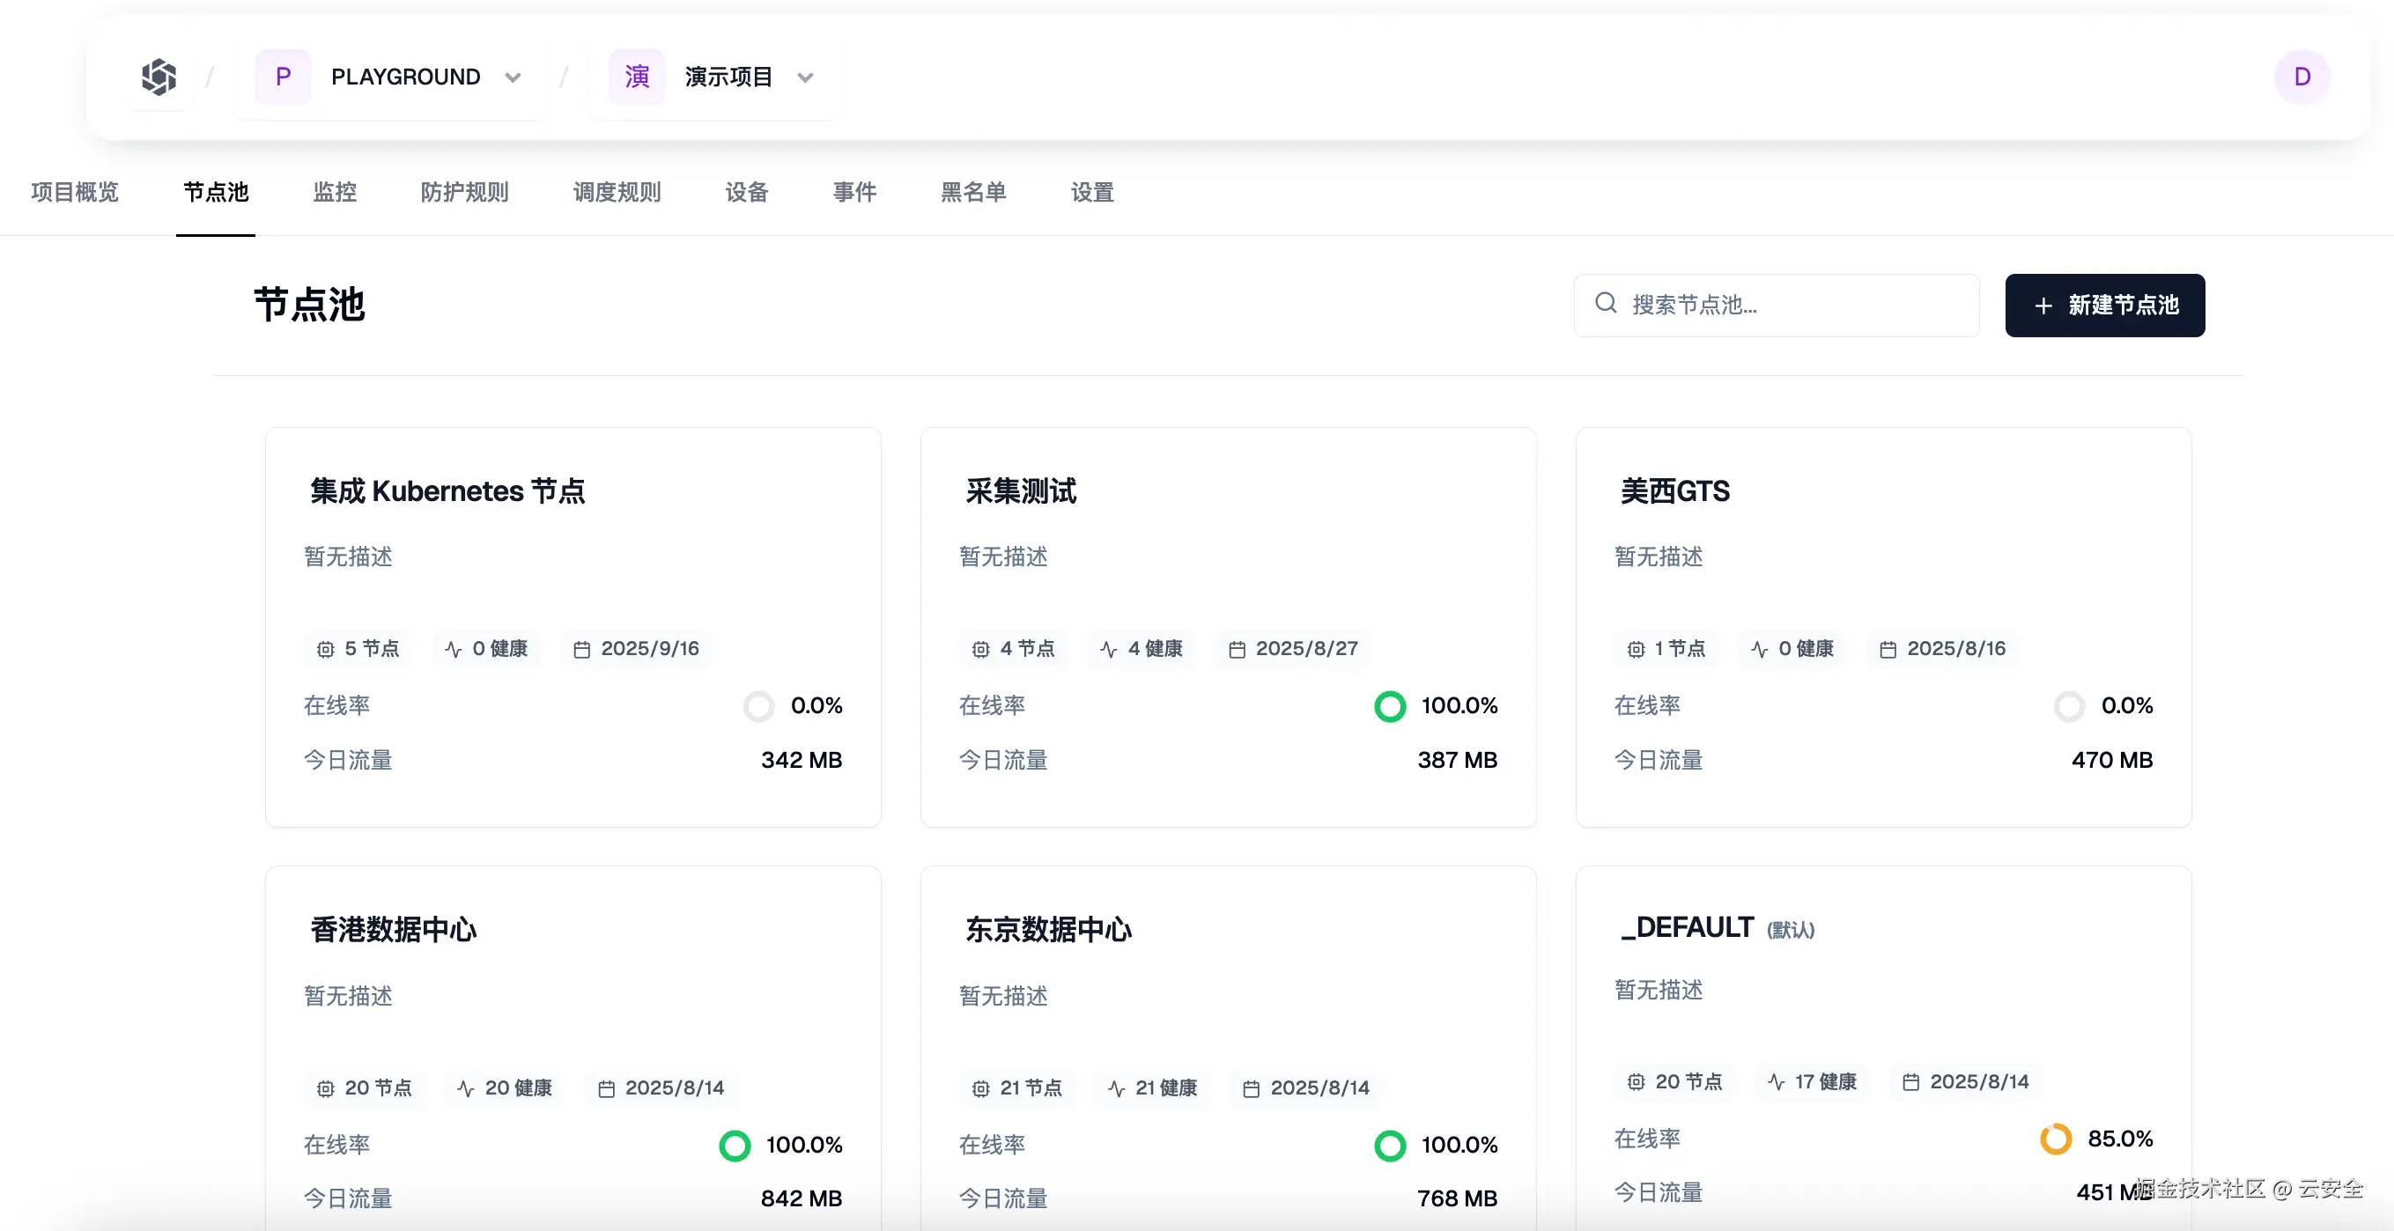The height and width of the screenshot is (1231, 2394).
Task: Go to the 黑名单 tab
Action: click(x=973, y=192)
